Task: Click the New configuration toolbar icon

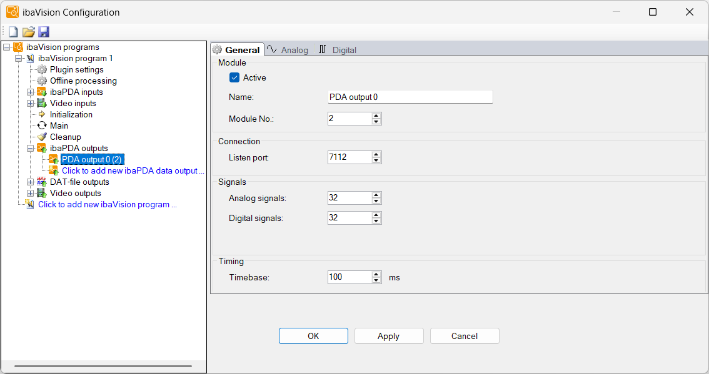Action: tap(13, 32)
